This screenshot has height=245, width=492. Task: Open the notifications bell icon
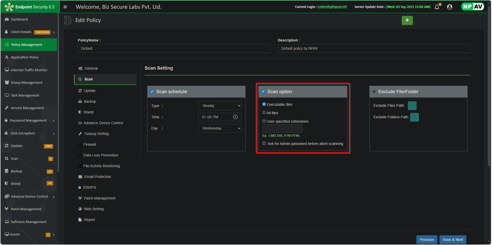click(437, 7)
